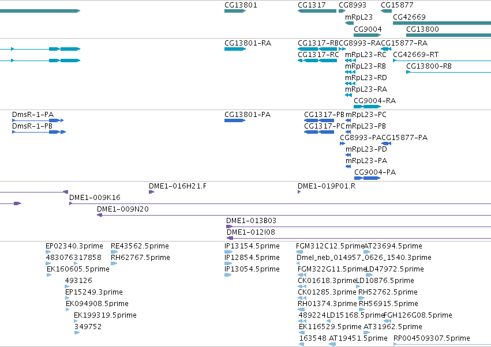This screenshot has width=491, height=347.
Task: Click the CG1317 gene label
Action: [312, 5]
